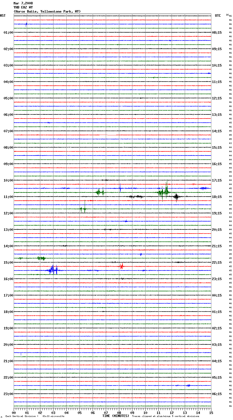The width and height of the screenshot is (233, 420).
Task: Click the '19:15' UTC time label
Action: (x=217, y=213)
